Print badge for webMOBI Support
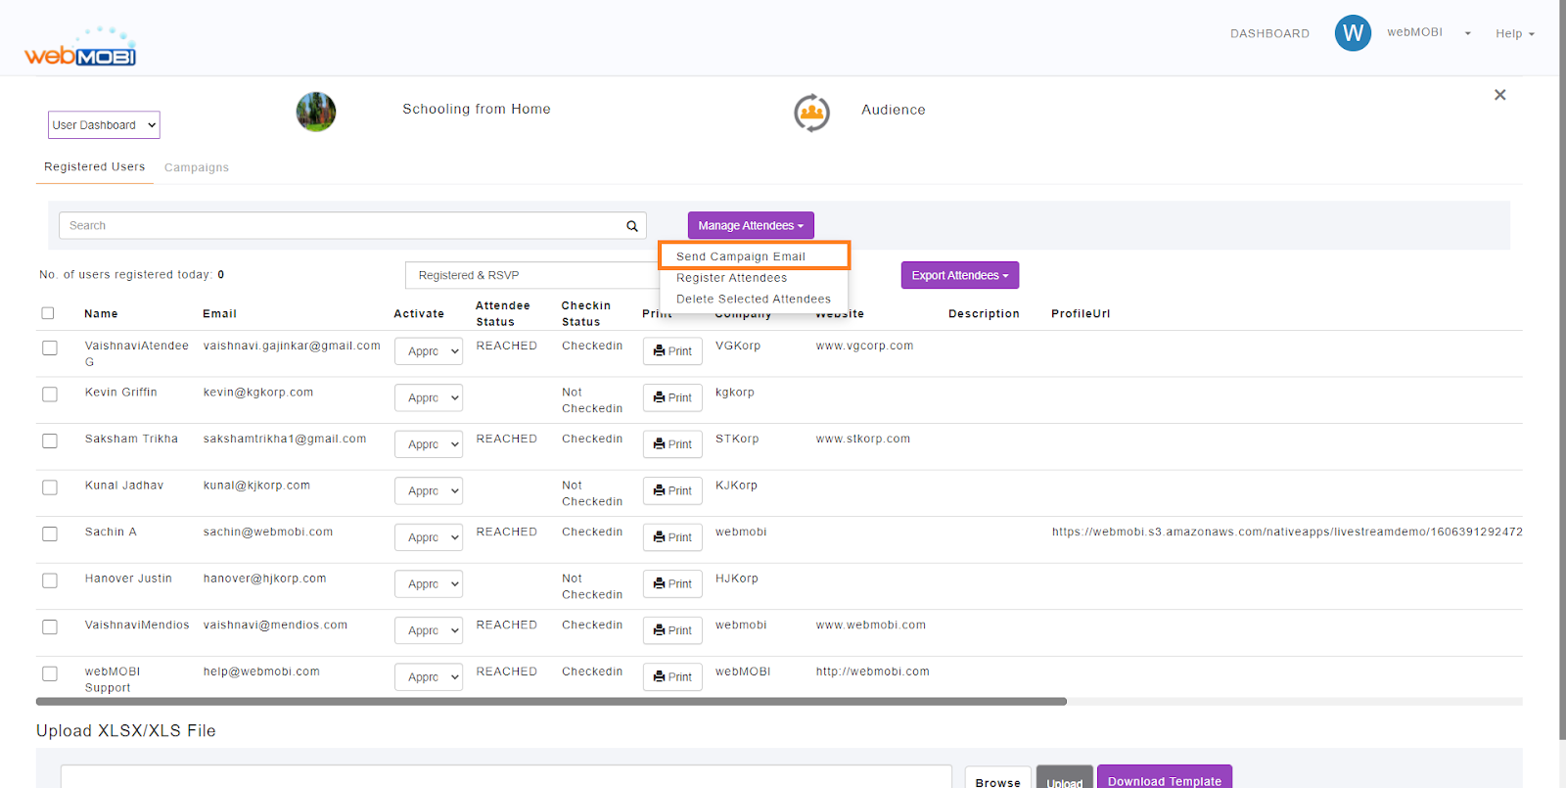 (x=672, y=676)
